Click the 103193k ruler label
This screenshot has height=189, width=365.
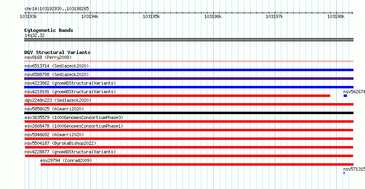click(x=28, y=16)
